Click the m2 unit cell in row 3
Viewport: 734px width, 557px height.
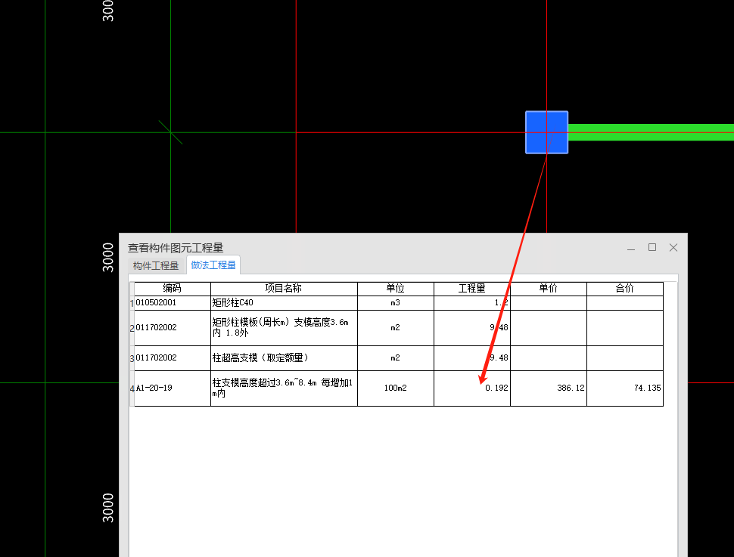[x=396, y=358]
